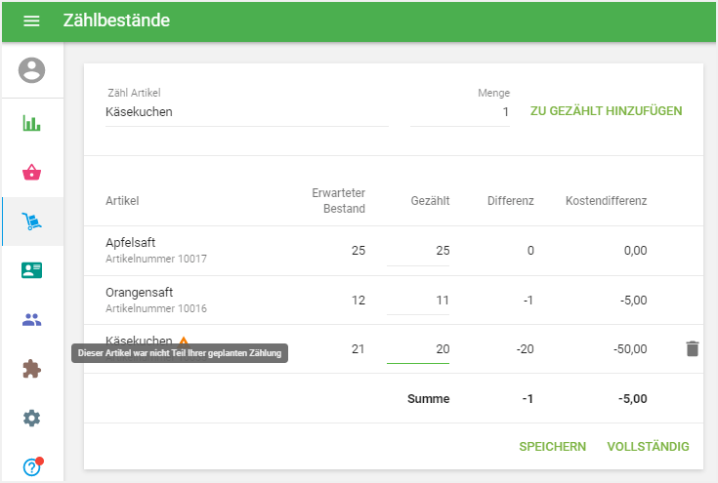
Task: Focus the Zähl Artikel search field
Action: (246, 112)
